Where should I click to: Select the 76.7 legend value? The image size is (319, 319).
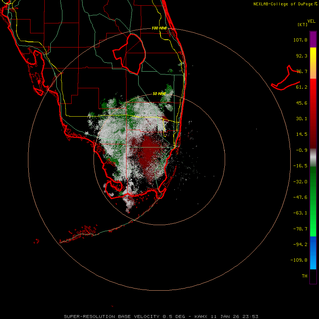coord(302,71)
